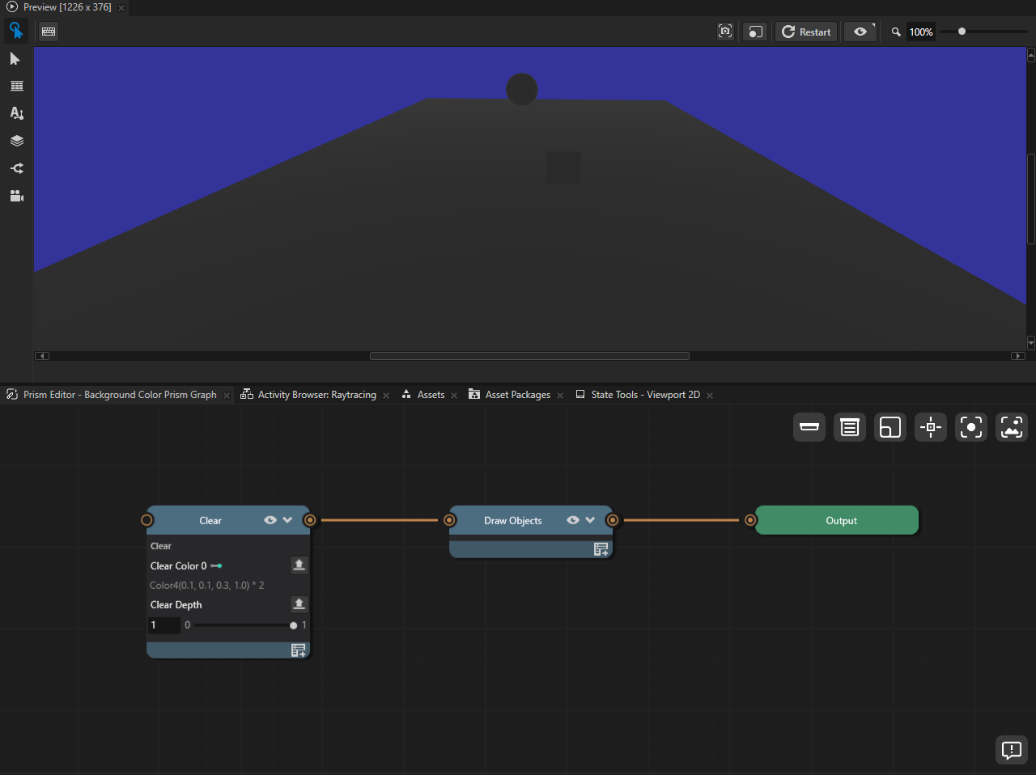This screenshot has height=775, width=1036.
Task: Capture a Preview screenshot icon
Action: (x=725, y=32)
